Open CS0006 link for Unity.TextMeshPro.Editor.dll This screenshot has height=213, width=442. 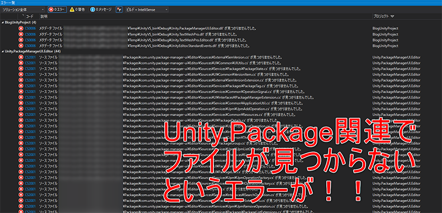click(x=30, y=40)
